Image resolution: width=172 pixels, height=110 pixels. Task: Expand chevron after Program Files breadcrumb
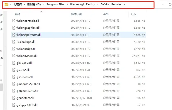[x=67, y=5]
